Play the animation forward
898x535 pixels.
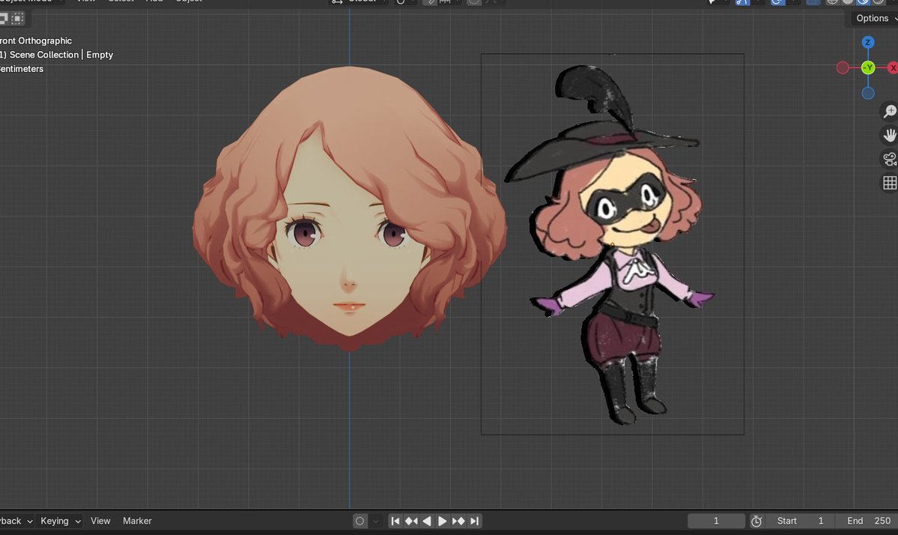442,521
